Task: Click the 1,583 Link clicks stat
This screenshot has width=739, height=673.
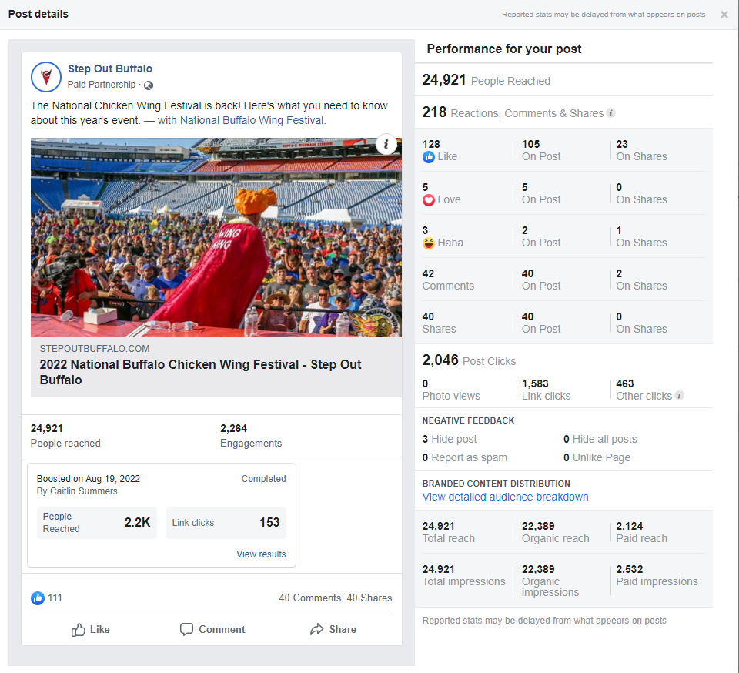Action: point(546,390)
